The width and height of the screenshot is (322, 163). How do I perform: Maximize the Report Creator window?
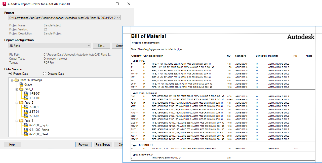click(x=117, y=4)
